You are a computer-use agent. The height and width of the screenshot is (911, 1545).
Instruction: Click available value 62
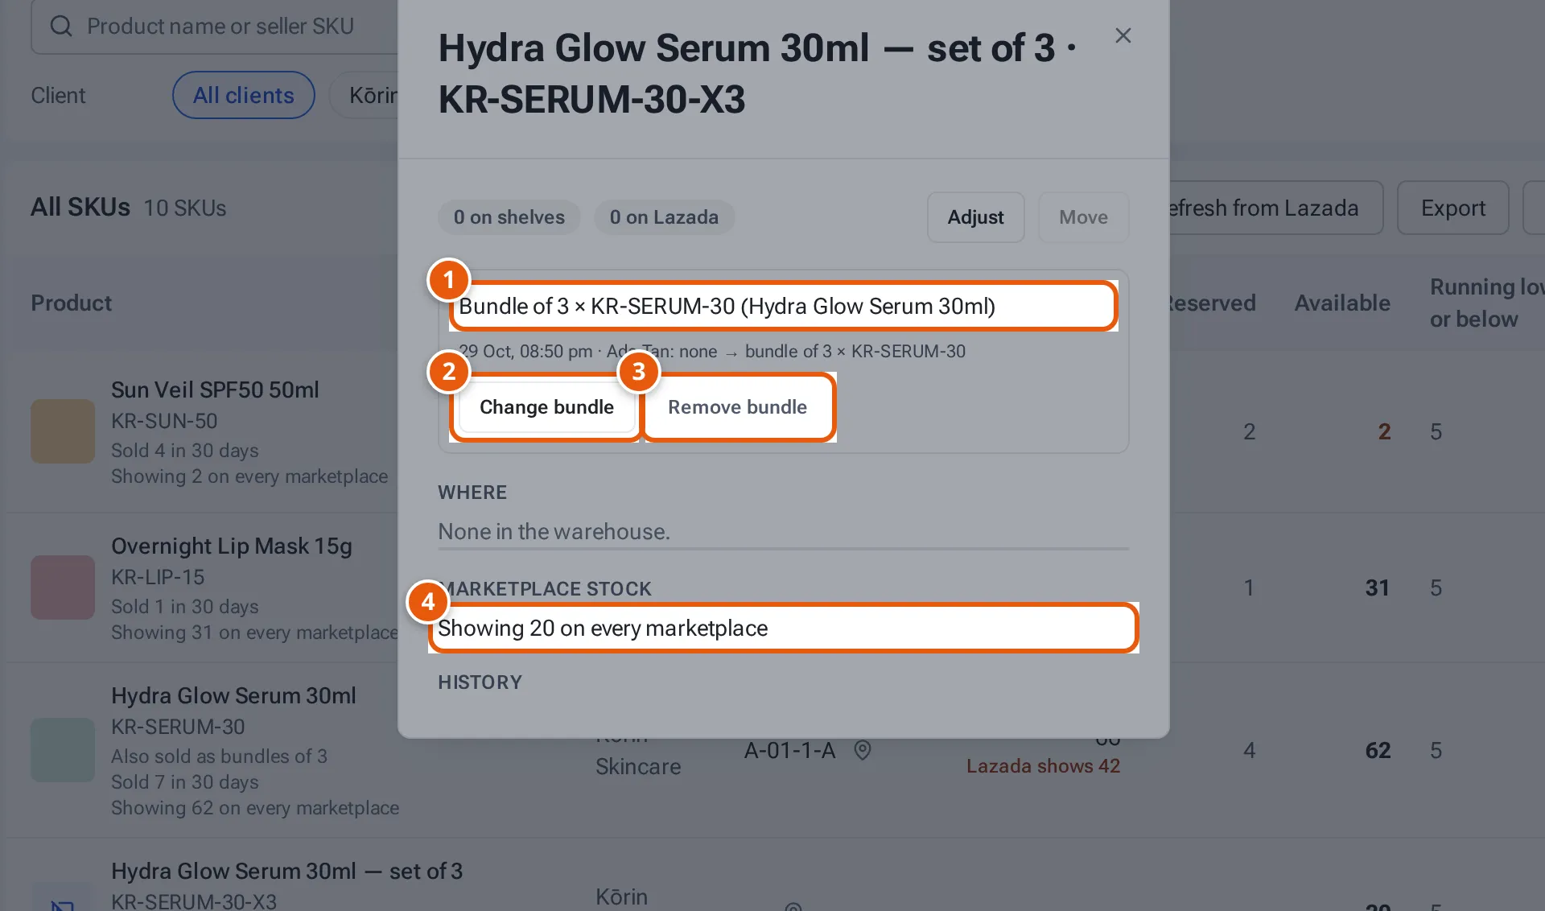(1378, 750)
